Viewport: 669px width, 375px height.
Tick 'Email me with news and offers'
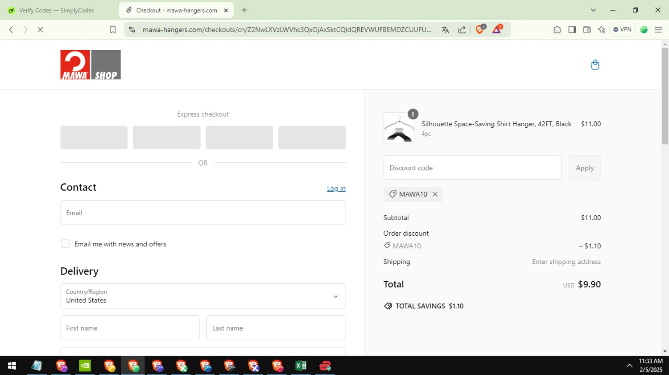65,244
